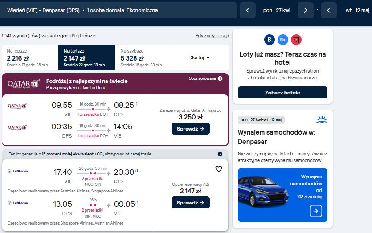
Task: Click Sprawdź for the Qatar Airways flight
Action: coord(191,129)
